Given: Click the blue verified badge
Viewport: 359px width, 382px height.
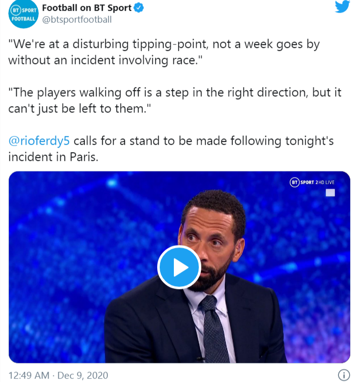Looking at the screenshot, I should coord(139,8).
